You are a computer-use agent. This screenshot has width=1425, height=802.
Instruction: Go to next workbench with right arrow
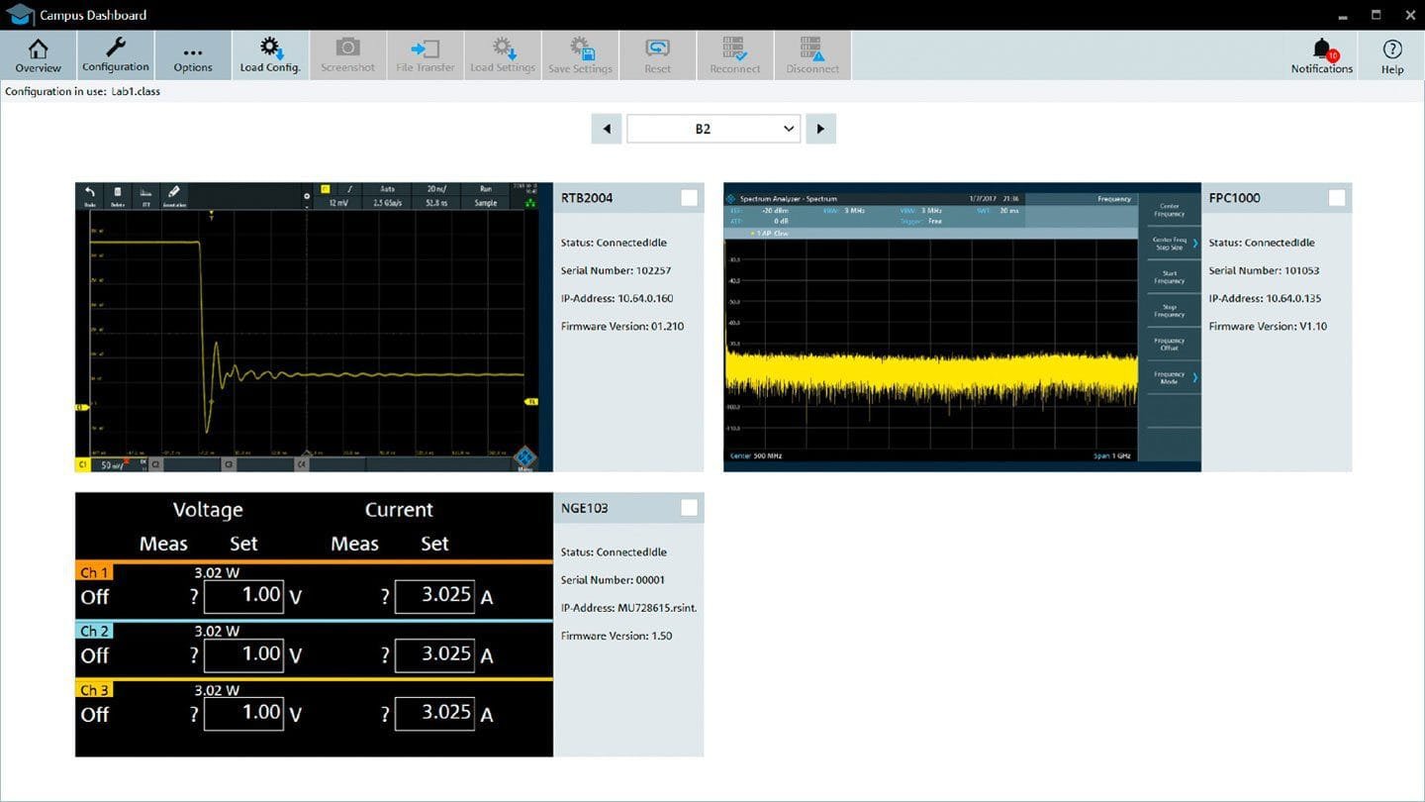820,129
